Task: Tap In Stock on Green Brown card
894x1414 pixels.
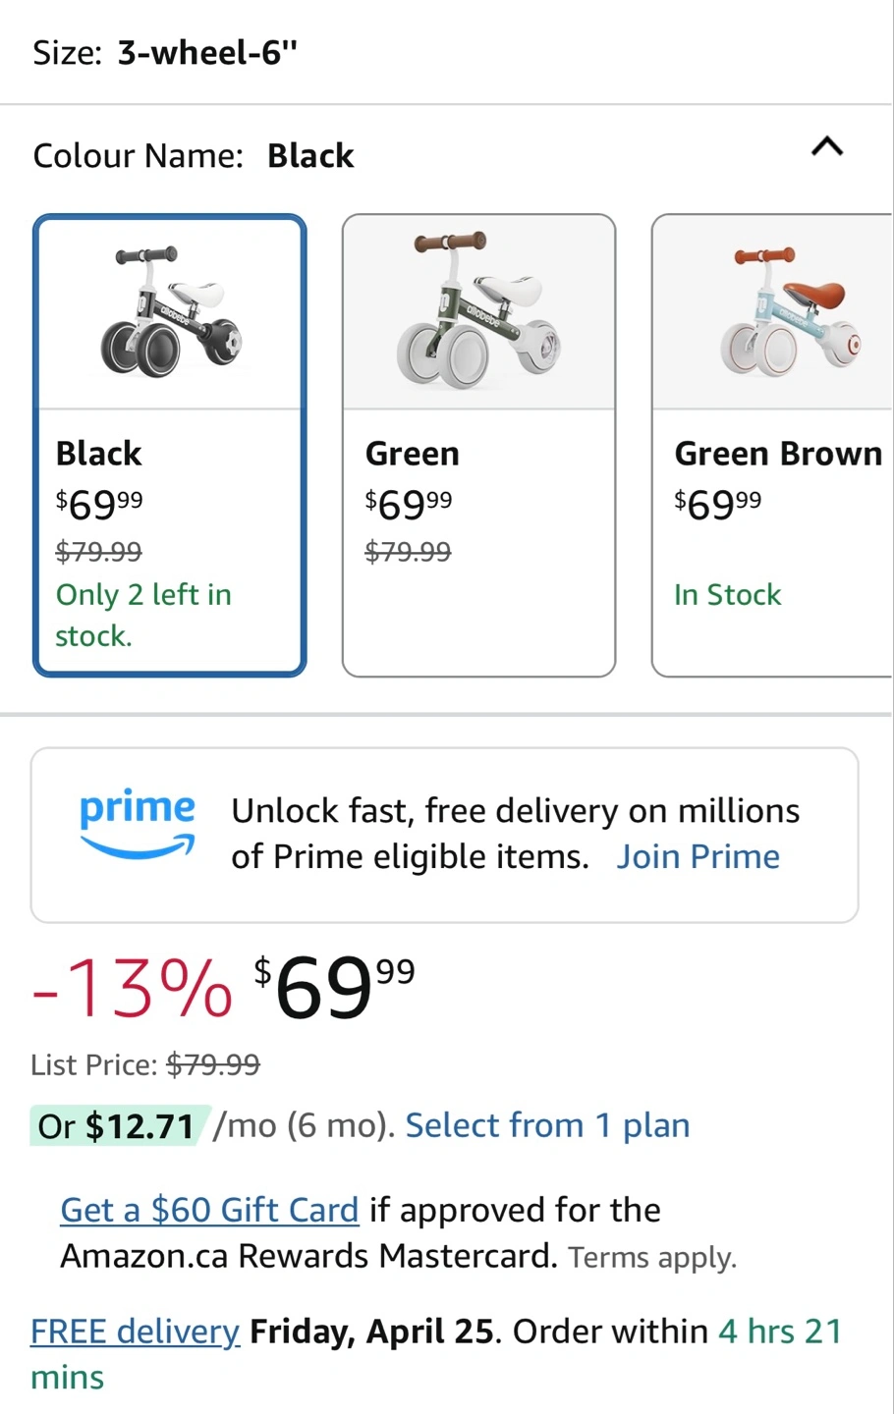Action: 728,595
